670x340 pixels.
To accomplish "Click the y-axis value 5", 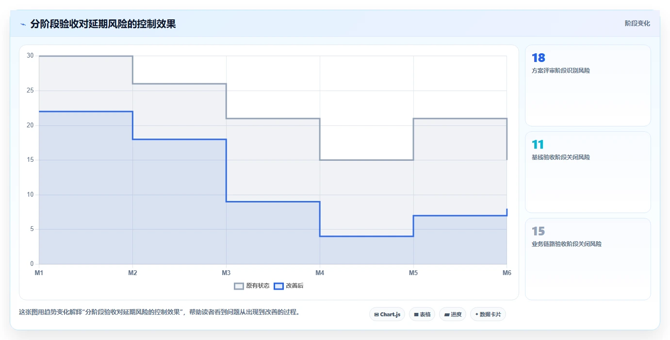I will point(32,229).
